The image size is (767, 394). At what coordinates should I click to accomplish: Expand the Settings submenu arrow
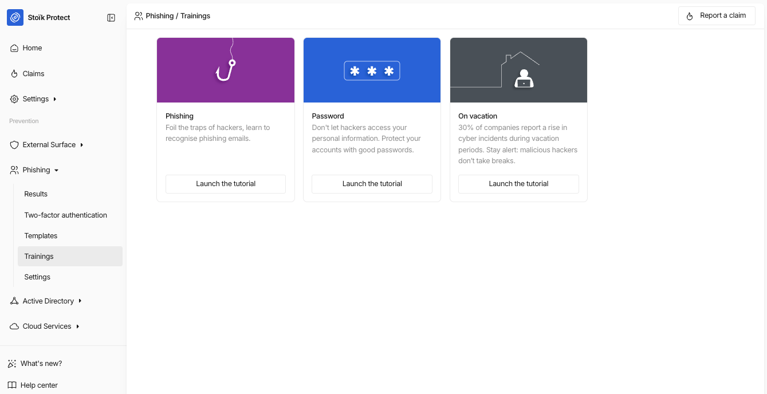55,99
